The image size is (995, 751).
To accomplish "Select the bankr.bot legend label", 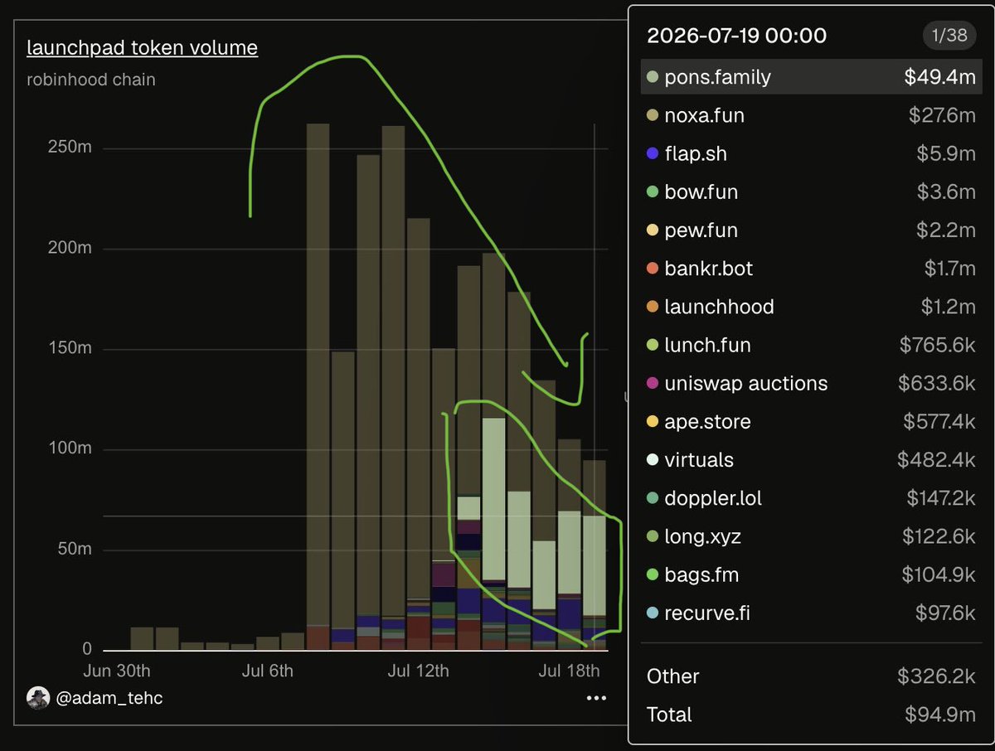I will (709, 269).
